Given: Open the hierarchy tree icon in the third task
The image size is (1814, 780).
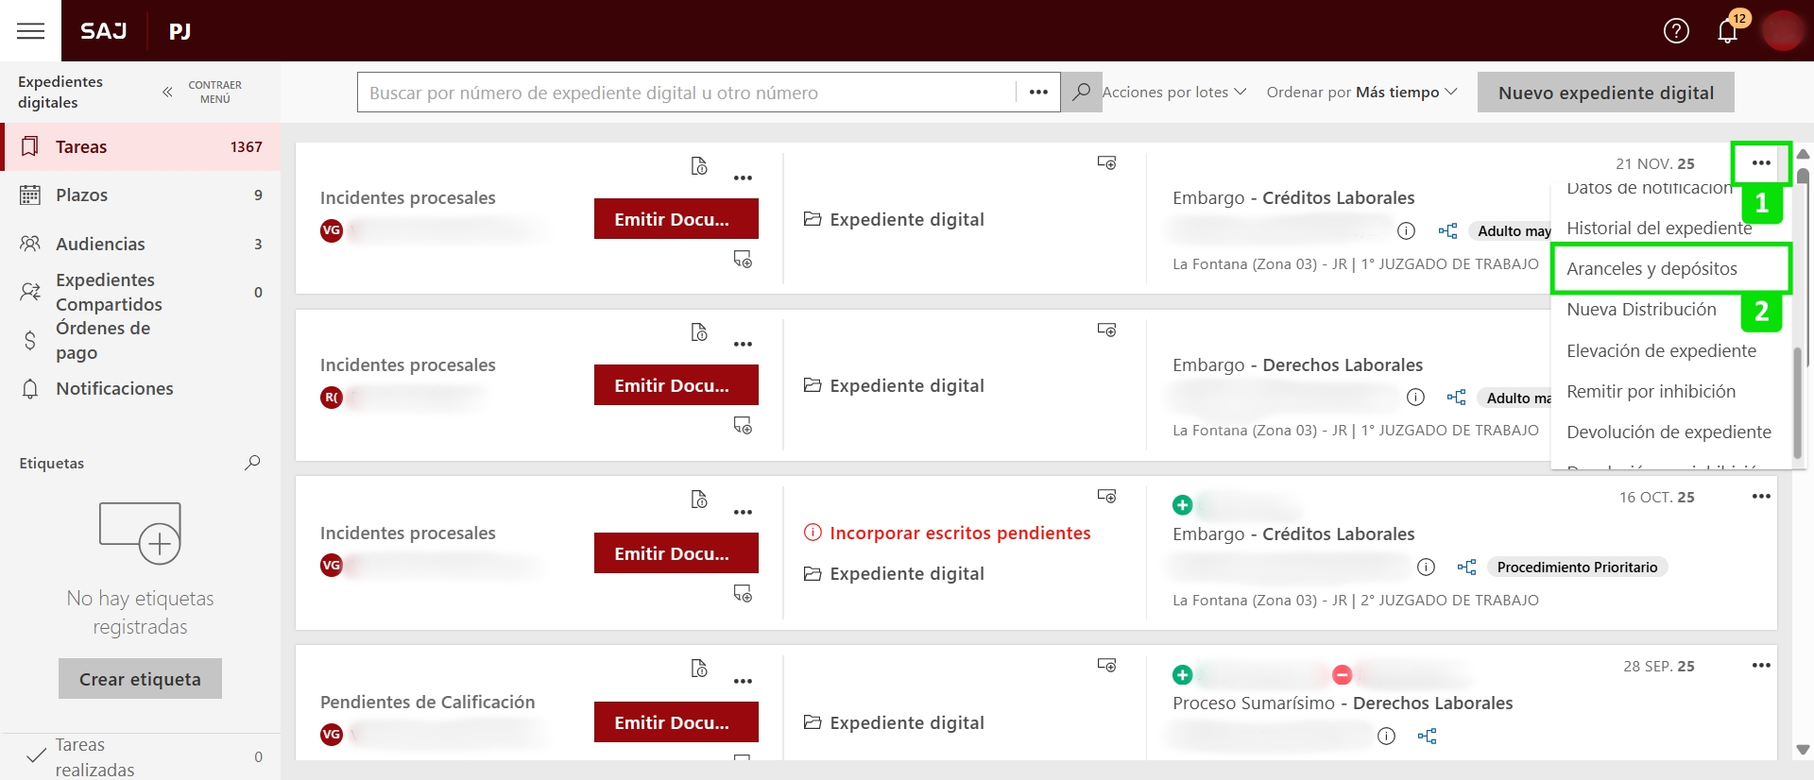Looking at the screenshot, I should [x=1466, y=568].
